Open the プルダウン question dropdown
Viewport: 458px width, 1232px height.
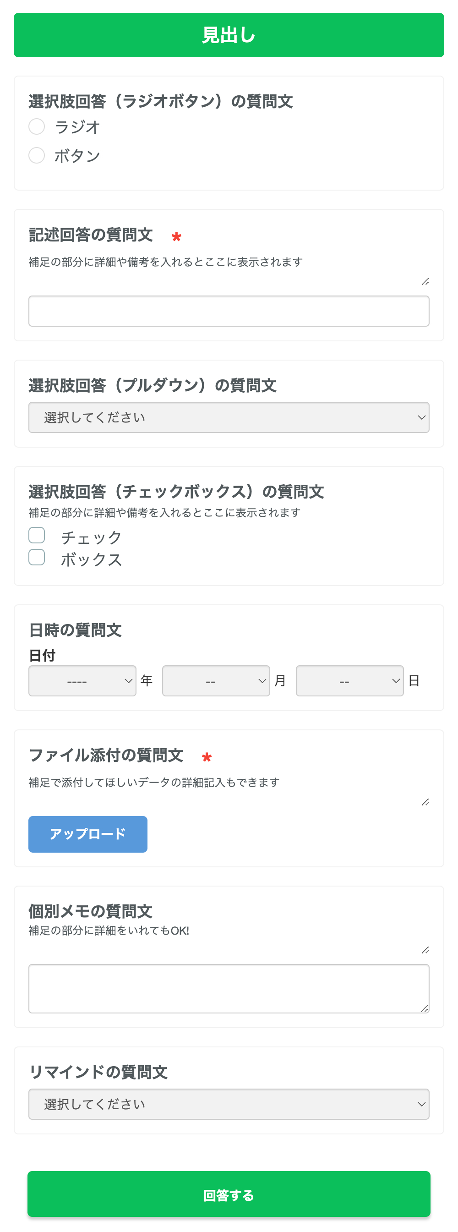tap(229, 417)
